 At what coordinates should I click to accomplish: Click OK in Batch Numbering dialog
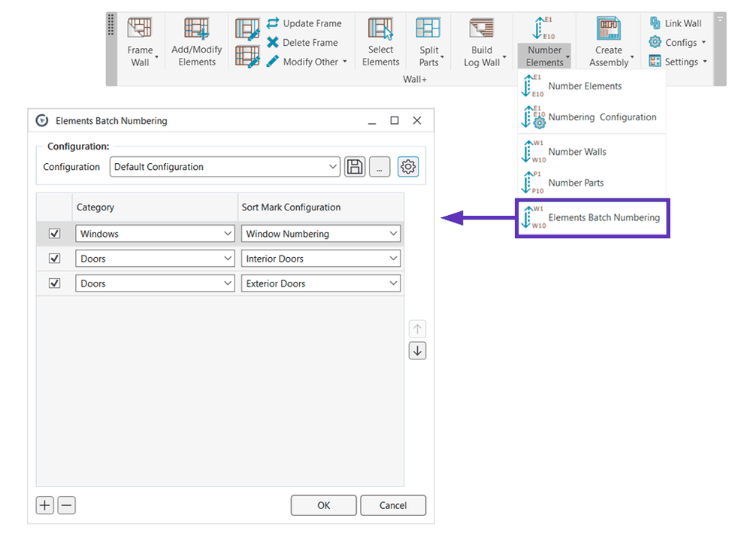tap(324, 505)
